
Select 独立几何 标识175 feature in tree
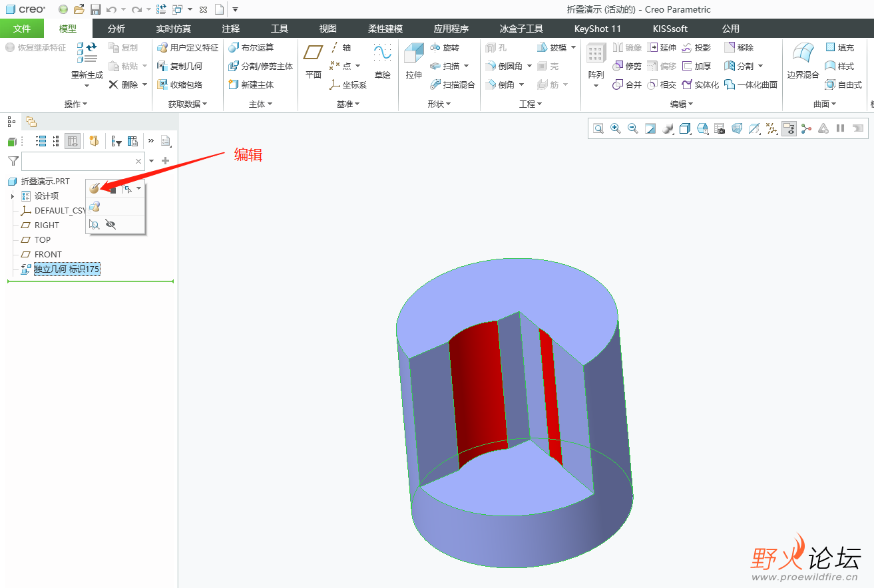pyautogui.click(x=67, y=269)
